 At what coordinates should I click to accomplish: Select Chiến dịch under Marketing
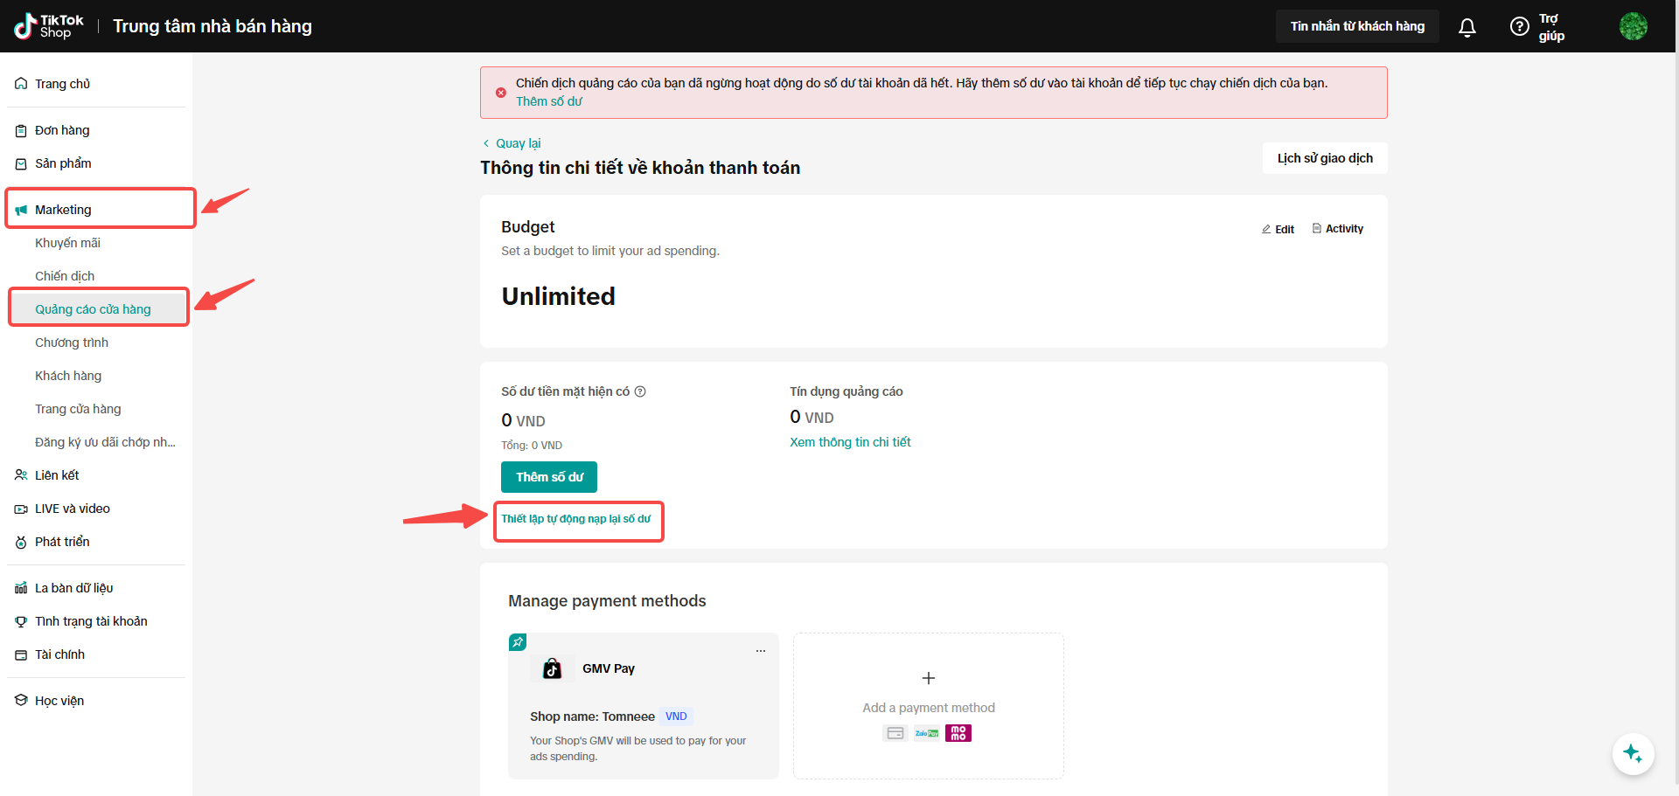65,276
